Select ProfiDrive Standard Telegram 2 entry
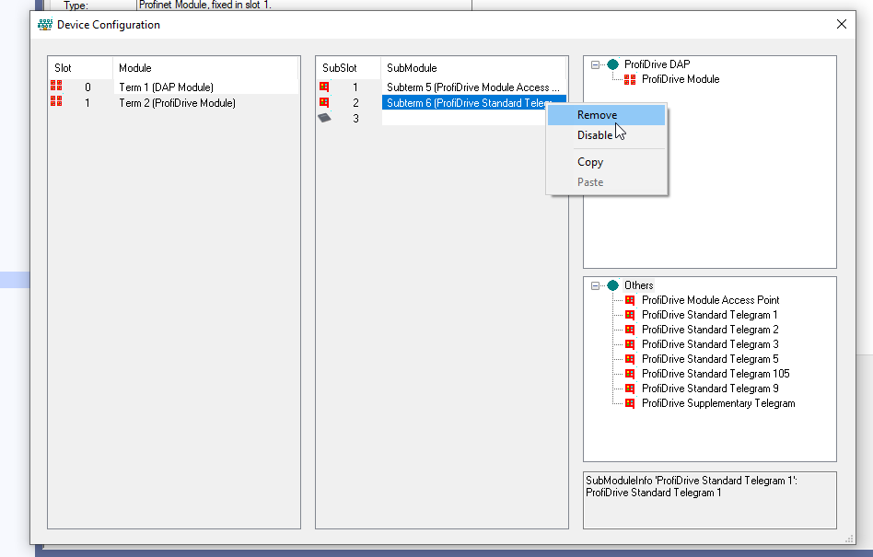Image resolution: width=873 pixels, height=557 pixels. [710, 330]
